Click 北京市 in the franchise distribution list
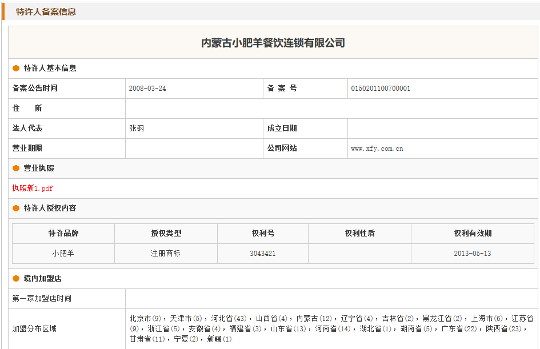 140,318
